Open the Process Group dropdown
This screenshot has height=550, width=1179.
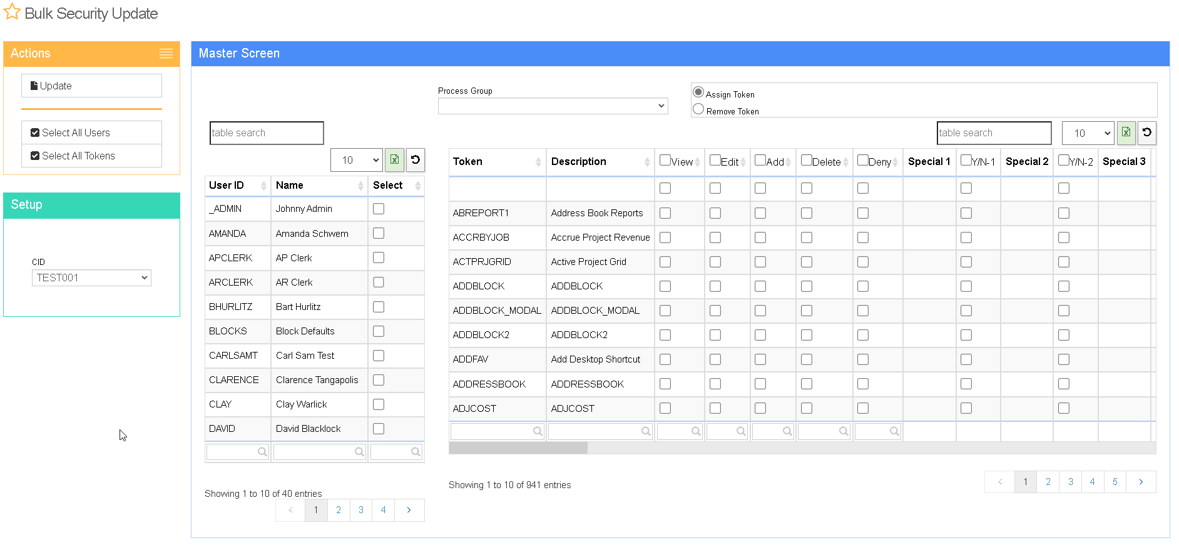point(553,106)
